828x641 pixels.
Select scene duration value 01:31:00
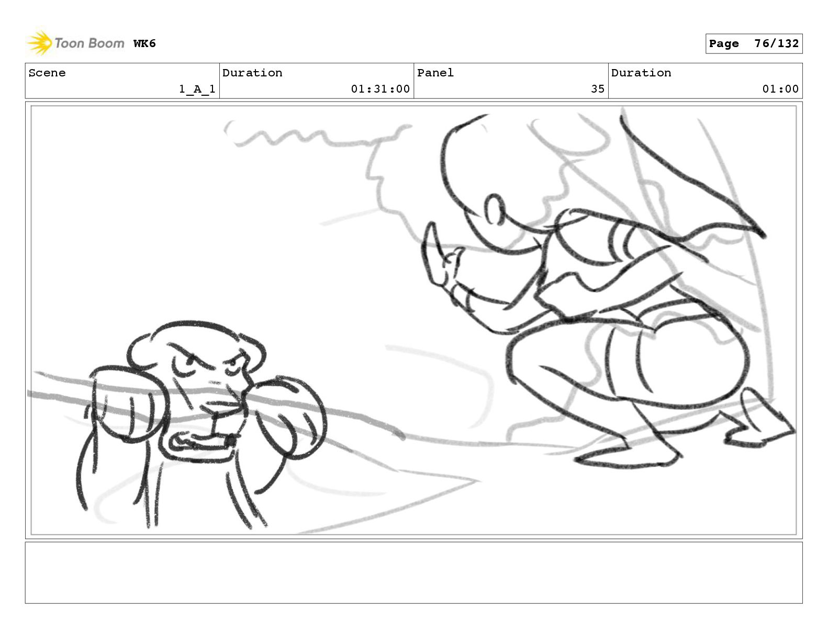pyautogui.click(x=381, y=89)
